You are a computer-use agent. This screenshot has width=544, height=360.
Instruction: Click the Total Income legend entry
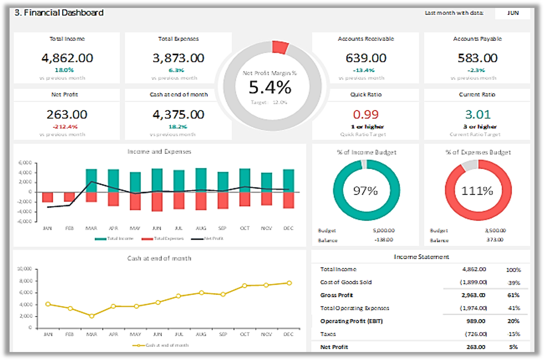tap(114, 239)
